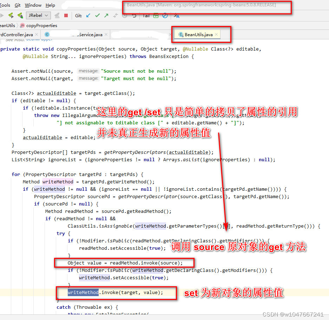Click the blue circle-slash toolbar icon

[x=165, y=16]
